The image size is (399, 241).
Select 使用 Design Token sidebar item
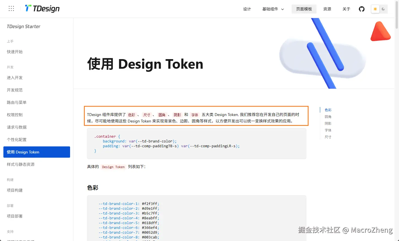pos(37,152)
